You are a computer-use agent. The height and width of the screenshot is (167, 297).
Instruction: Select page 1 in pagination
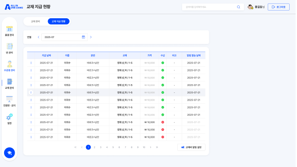coord(88,147)
